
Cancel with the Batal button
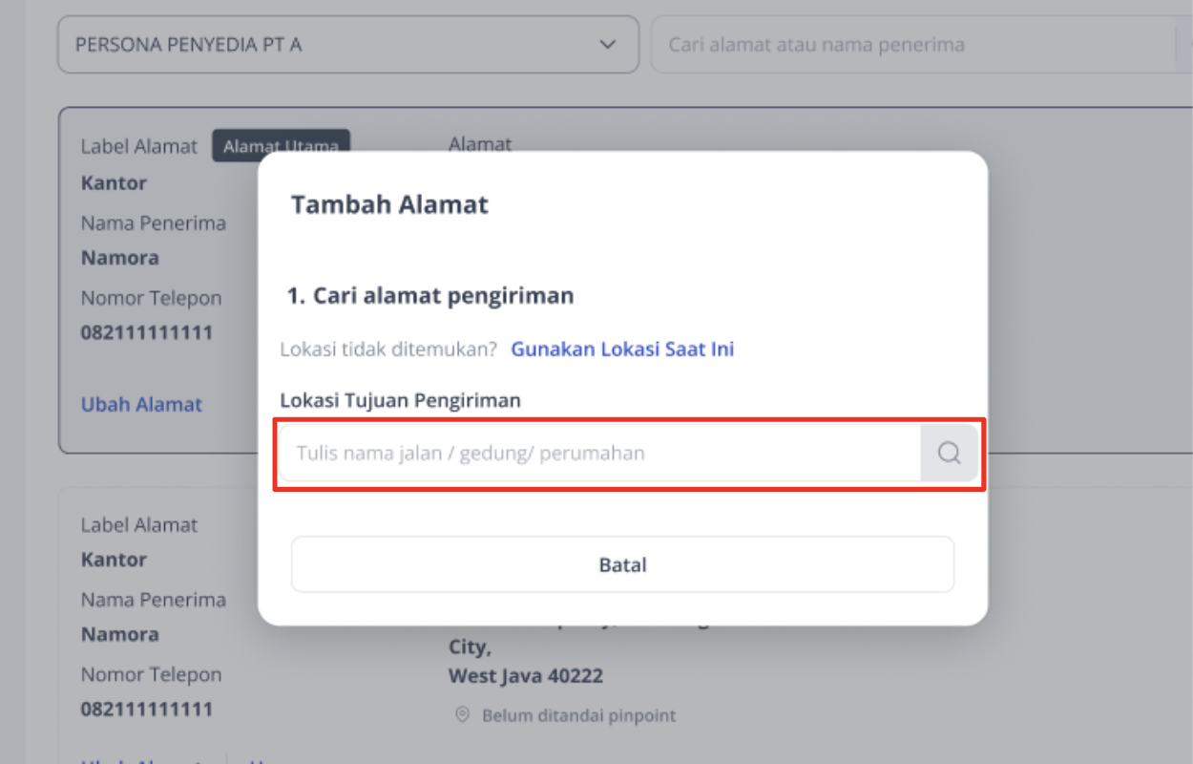622,564
